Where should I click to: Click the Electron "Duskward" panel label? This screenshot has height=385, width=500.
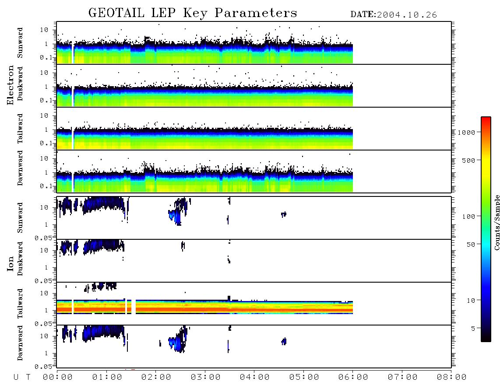click(x=20, y=84)
